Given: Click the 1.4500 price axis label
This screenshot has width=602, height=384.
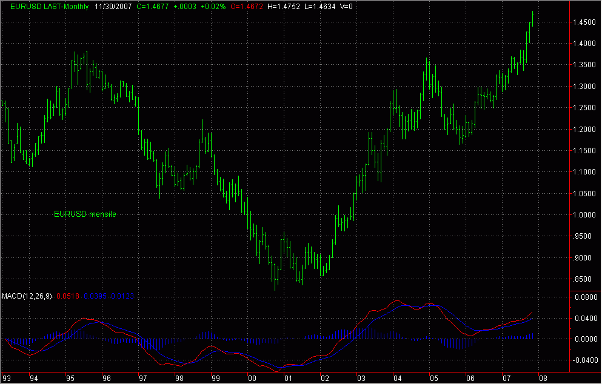Looking at the screenshot, I should (583, 22).
